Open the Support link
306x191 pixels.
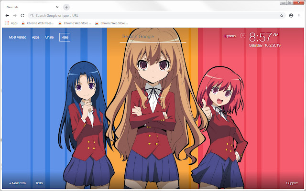coord(292,183)
